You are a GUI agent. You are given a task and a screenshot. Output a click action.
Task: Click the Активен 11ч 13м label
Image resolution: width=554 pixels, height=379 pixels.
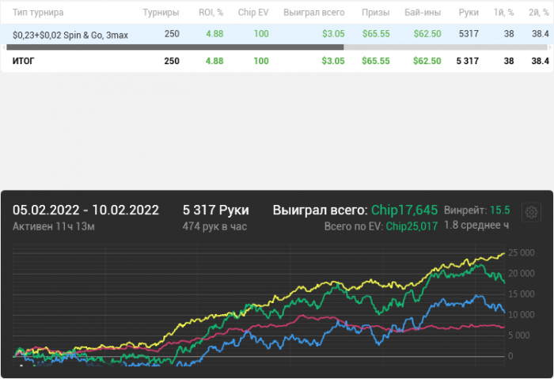click(x=53, y=226)
